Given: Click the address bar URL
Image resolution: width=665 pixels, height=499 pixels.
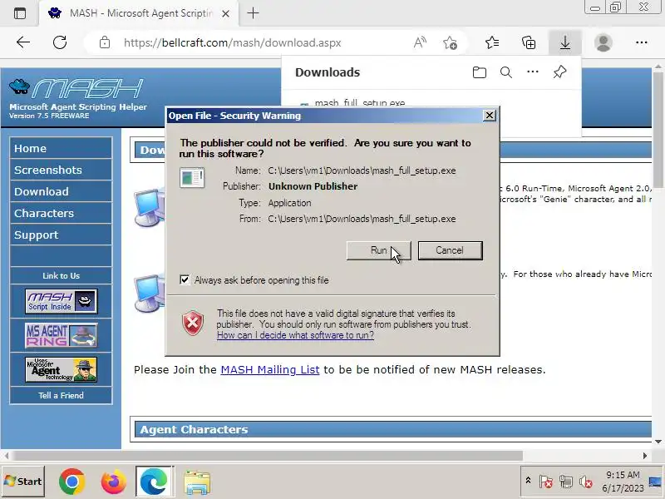Looking at the screenshot, I should (232, 42).
